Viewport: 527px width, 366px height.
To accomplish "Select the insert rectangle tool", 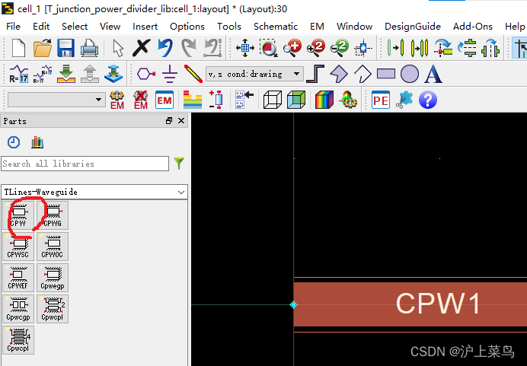I will [x=386, y=74].
